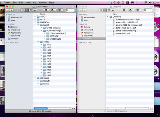Switch Dropbox window to column view
The image size is (160, 117).
(x=109, y=10)
